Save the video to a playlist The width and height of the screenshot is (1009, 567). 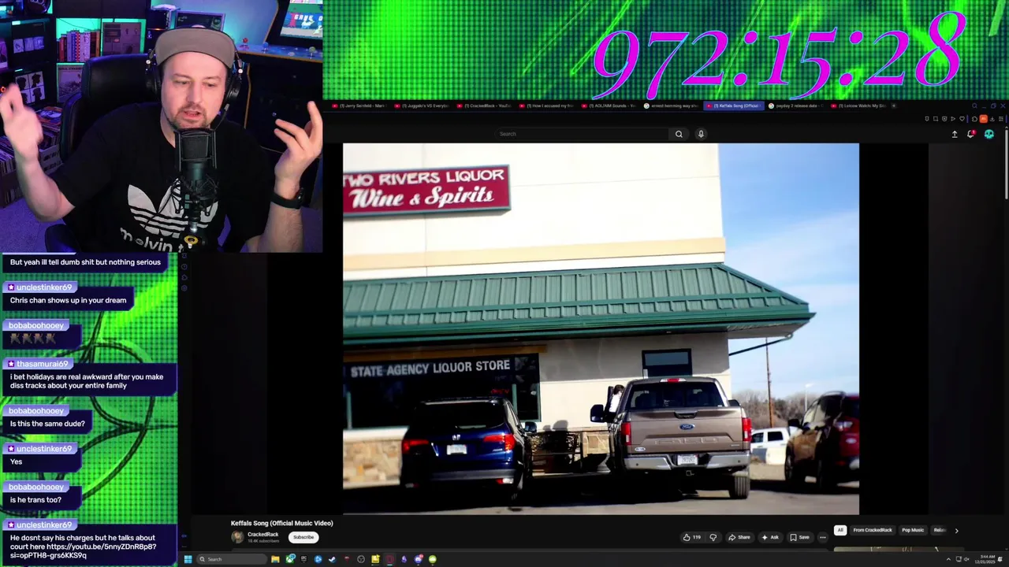click(x=800, y=537)
